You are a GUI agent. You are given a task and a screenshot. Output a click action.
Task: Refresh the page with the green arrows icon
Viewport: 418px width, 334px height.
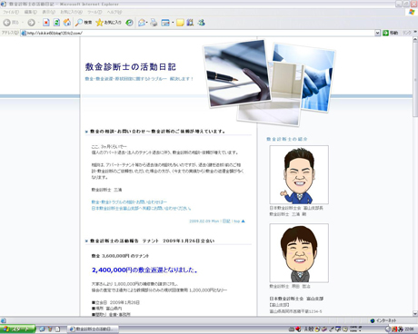click(56, 23)
